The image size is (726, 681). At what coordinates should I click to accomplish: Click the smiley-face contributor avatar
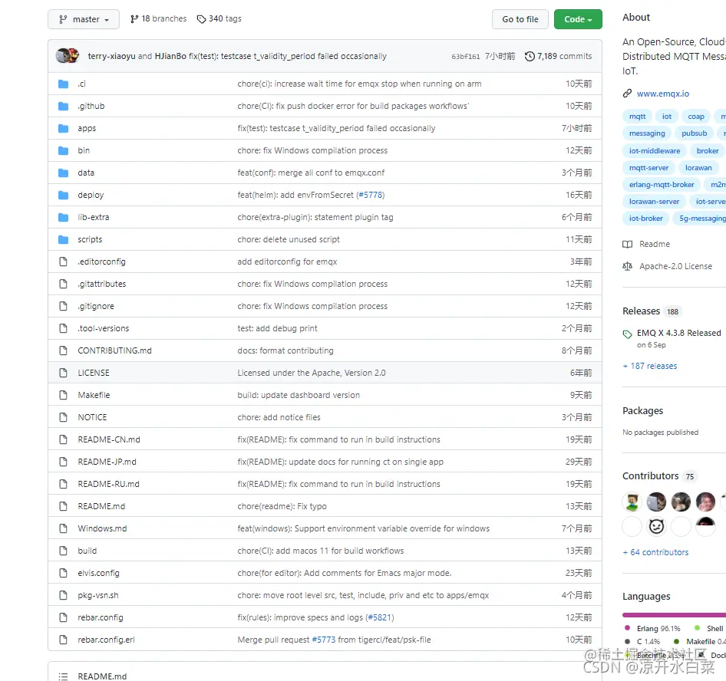click(x=657, y=526)
